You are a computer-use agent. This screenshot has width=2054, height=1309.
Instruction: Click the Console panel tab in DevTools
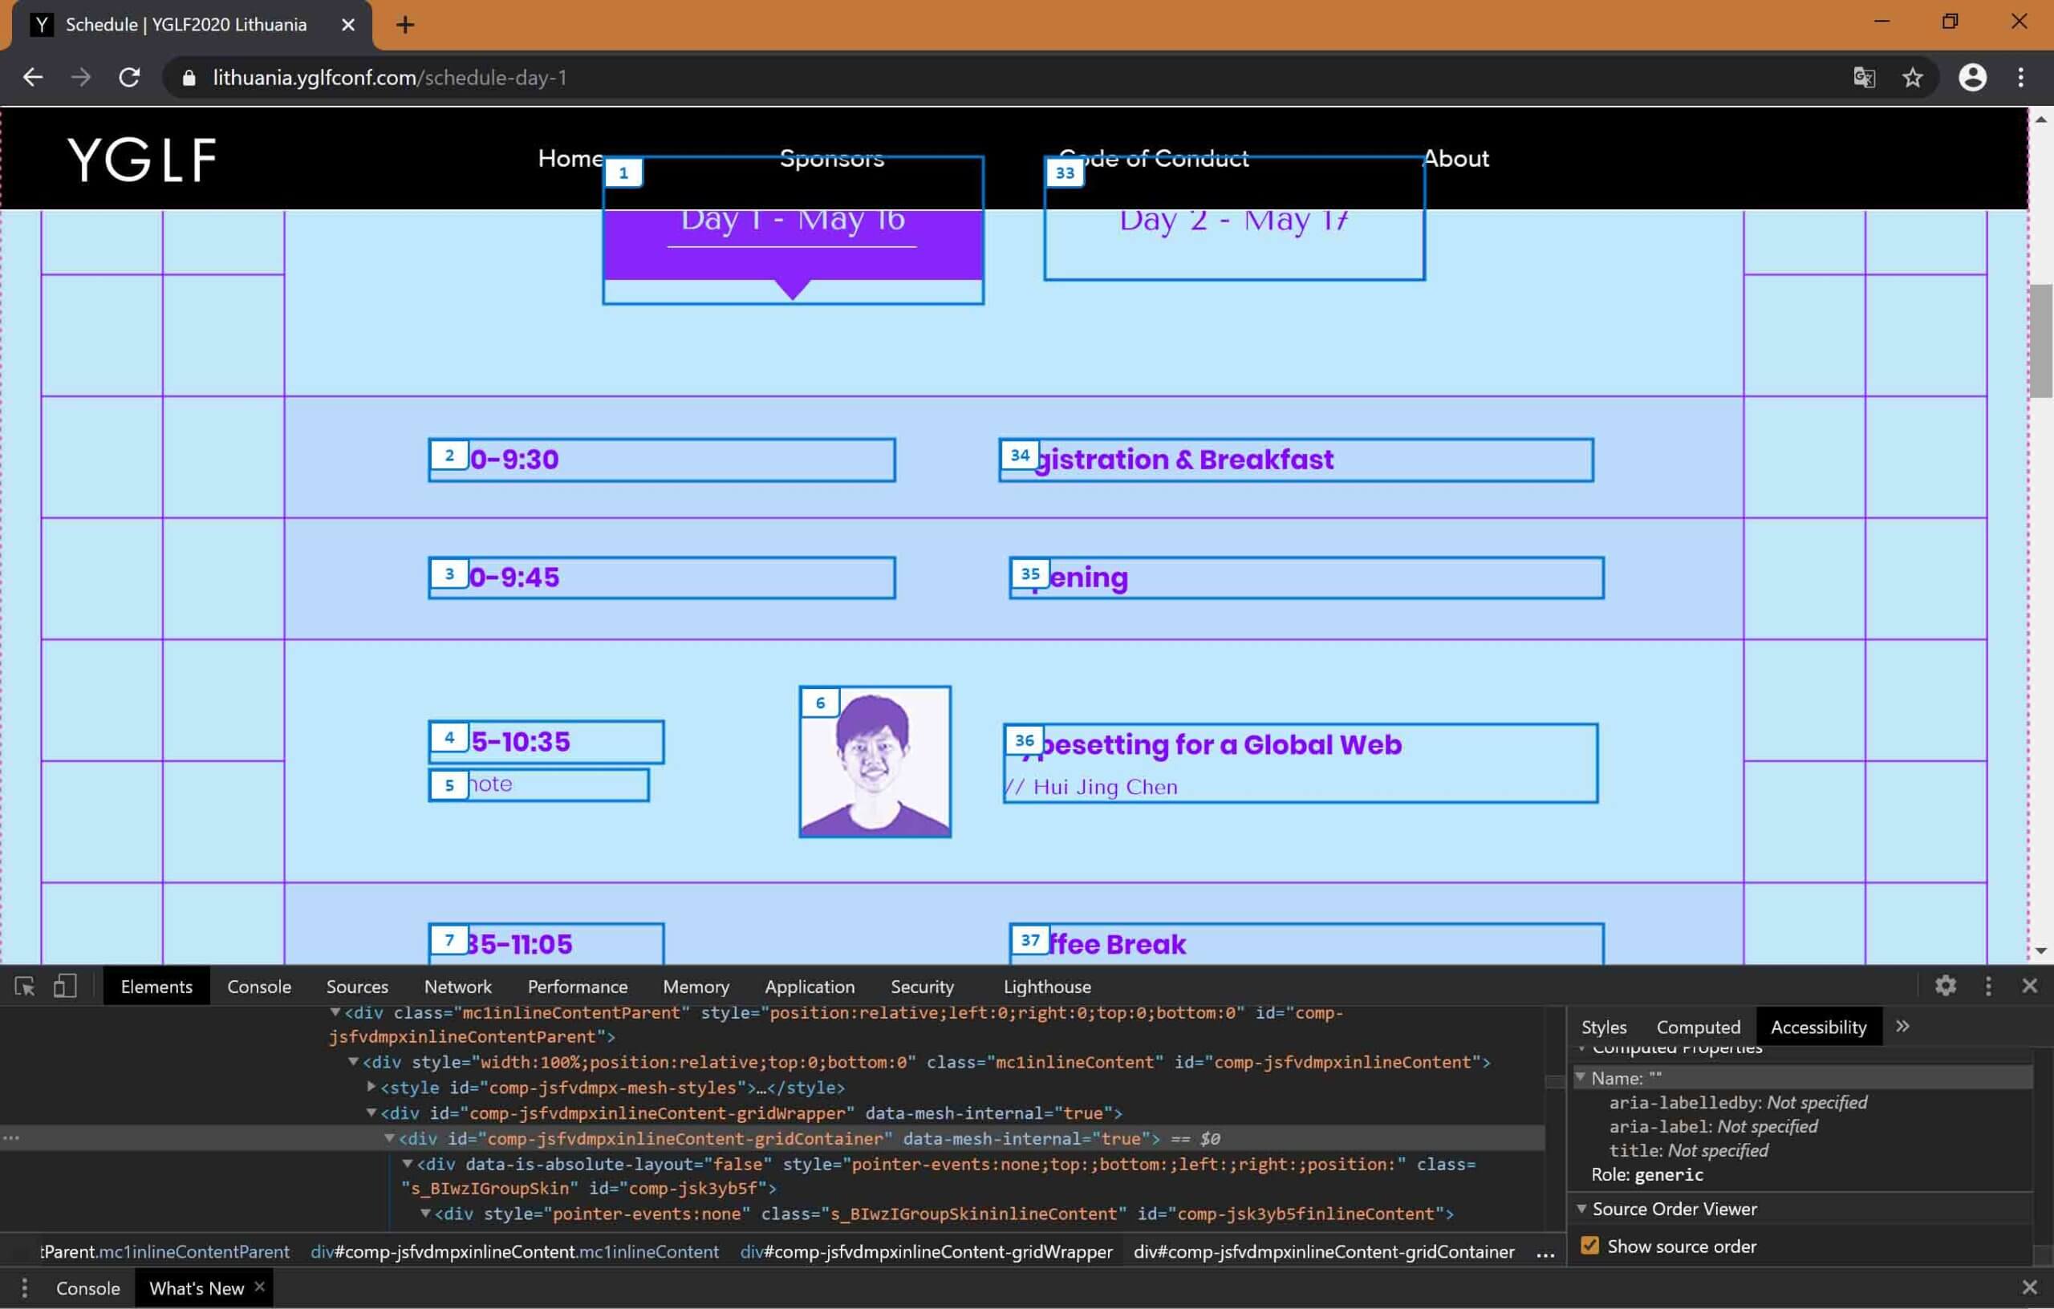(259, 986)
